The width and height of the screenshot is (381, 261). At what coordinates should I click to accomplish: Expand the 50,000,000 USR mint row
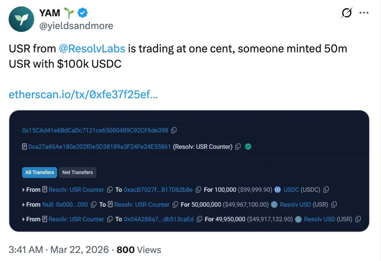24,204
